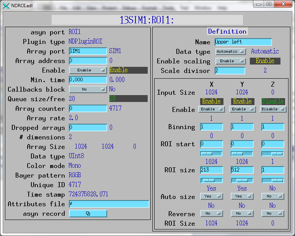
Task: Click the Array rate value 2.0
Action: pyautogui.click(x=73, y=118)
